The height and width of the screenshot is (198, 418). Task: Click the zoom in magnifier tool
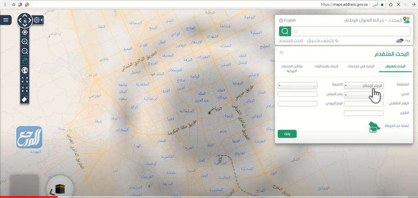[x=25, y=41]
